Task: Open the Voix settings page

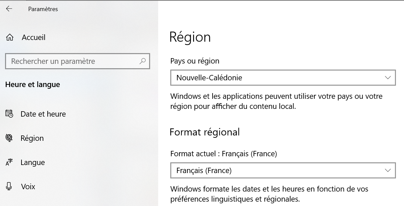Action: coord(28,187)
